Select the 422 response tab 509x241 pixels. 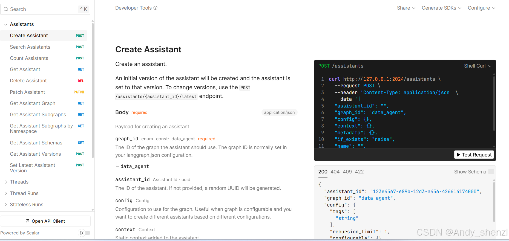click(x=359, y=172)
